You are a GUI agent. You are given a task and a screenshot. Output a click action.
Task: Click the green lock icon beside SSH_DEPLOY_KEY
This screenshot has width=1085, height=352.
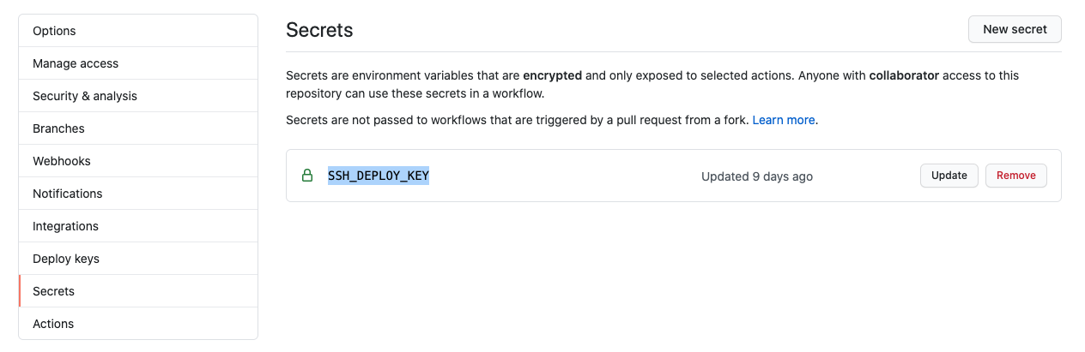(x=306, y=176)
